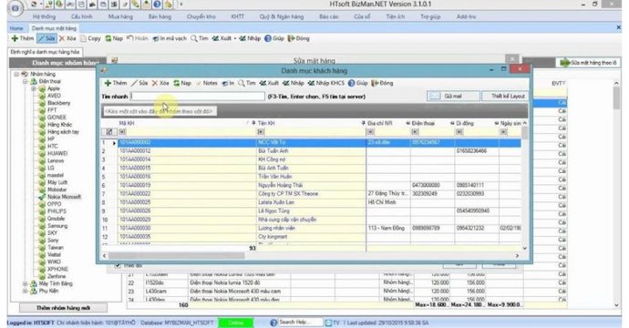
Task: Click Đóng in customer dialog toolbar
Action: point(382,83)
